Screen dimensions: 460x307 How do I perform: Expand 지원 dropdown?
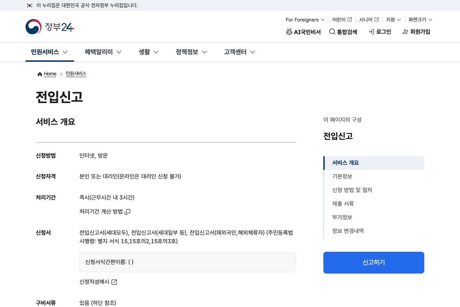(x=393, y=20)
